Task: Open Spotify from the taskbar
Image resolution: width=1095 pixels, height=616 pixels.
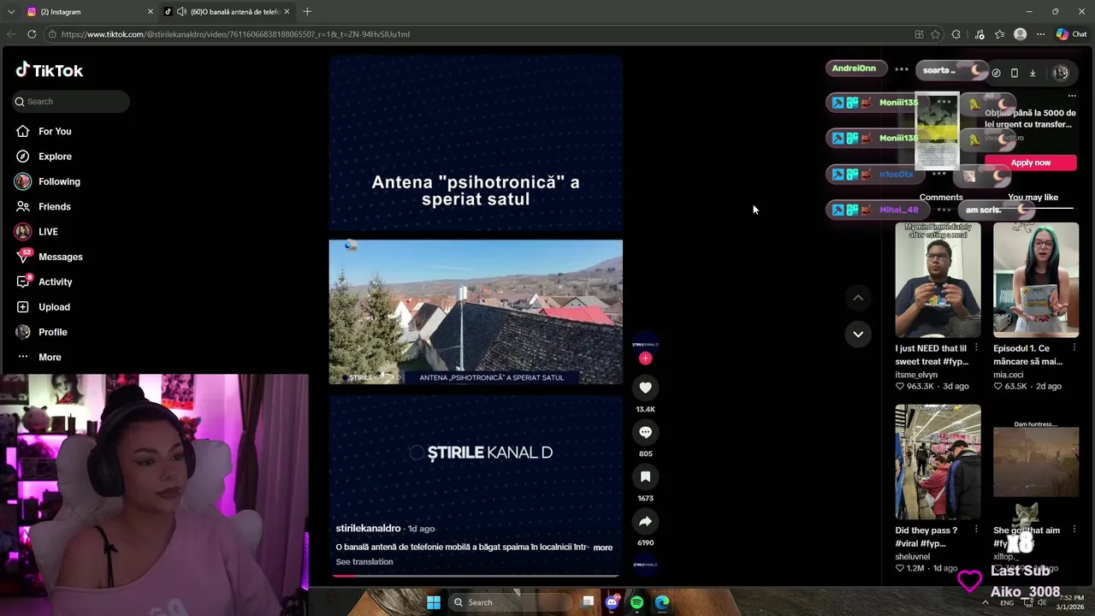Action: [636, 602]
